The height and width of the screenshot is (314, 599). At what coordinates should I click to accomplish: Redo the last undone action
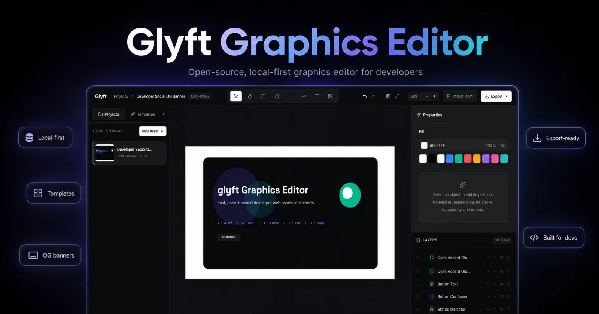[x=373, y=96]
